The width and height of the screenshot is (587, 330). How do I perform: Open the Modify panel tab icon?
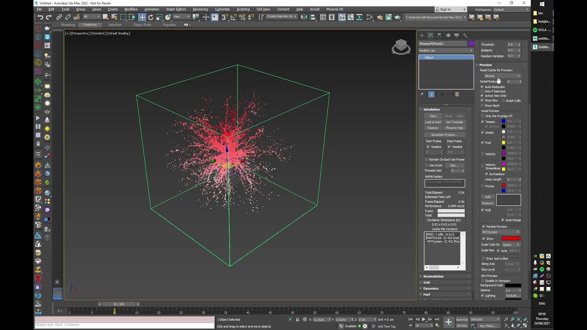coord(430,35)
